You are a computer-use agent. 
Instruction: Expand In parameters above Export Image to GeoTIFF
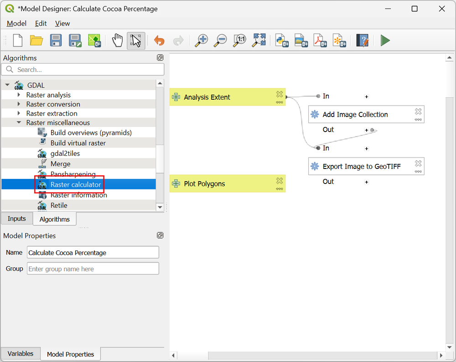click(x=367, y=148)
